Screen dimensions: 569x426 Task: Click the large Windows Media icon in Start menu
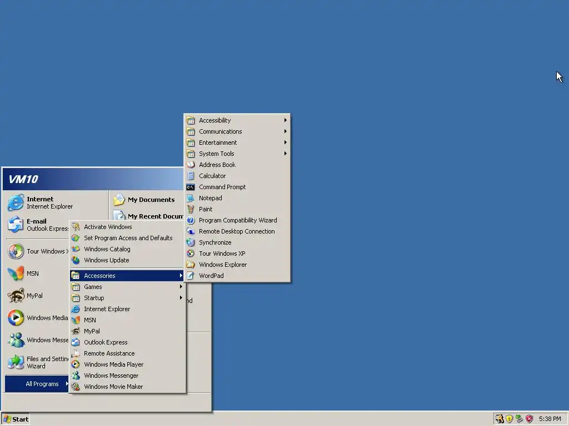coord(16,318)
